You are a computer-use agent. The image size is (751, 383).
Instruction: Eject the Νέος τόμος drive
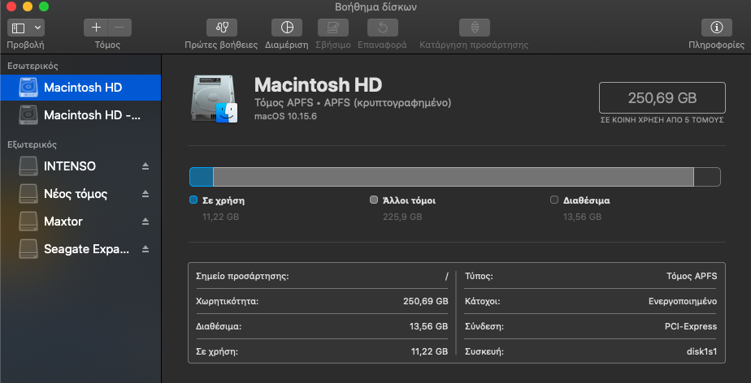click(x=145, y=194)
